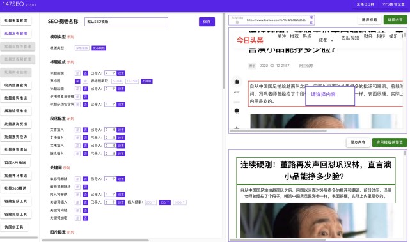Click the settings panel's vertical scrollbar
This screenshot has width=410, height=242.
click(x=224, y=51)
